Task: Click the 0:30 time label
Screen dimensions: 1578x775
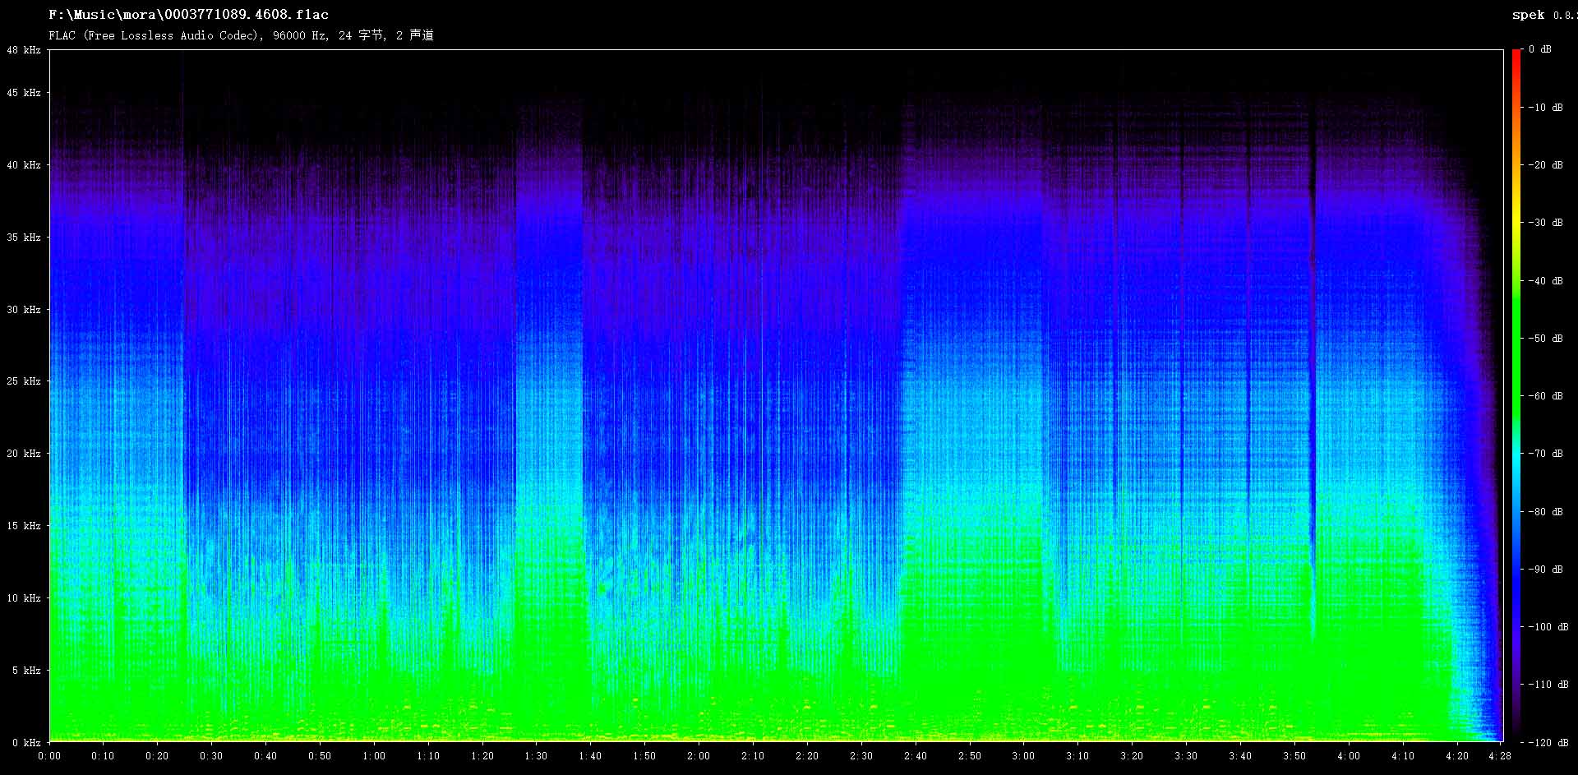Action: point(211,756)
